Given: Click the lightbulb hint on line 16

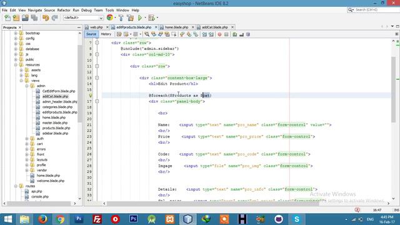Looking at the screenshot, I should click(90, 96).
